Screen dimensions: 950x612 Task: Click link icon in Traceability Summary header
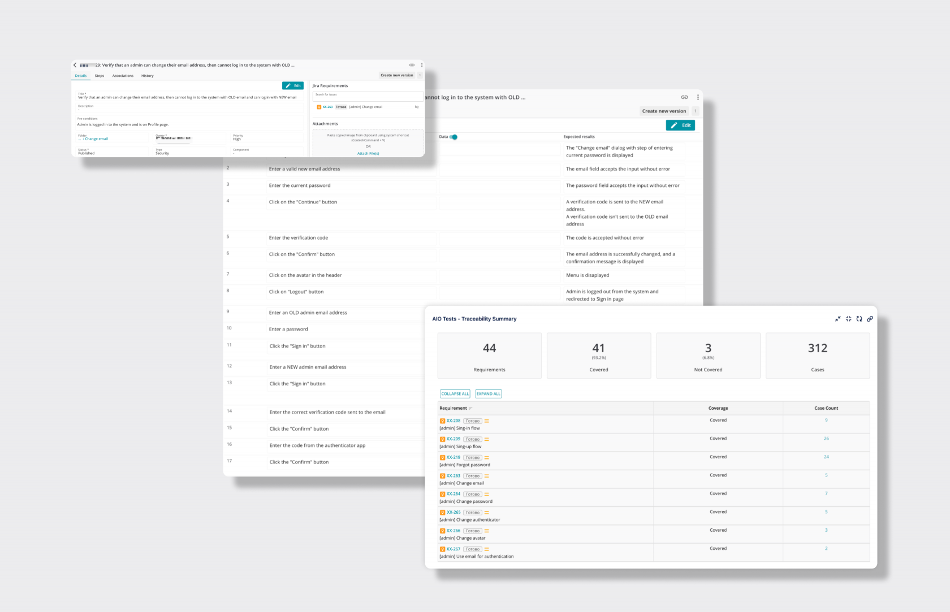tap(870, 319)
